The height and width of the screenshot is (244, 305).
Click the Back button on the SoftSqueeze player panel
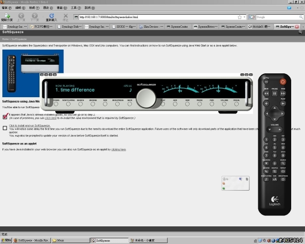coord(130,104)
